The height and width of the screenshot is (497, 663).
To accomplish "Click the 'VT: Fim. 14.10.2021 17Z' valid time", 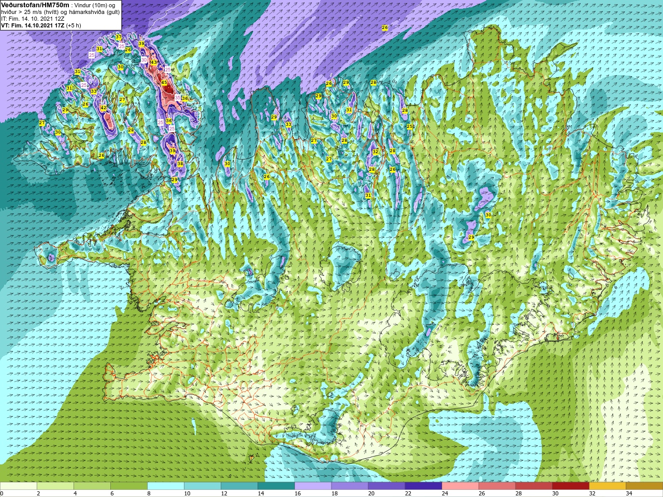I will click(x=33, y=25).
